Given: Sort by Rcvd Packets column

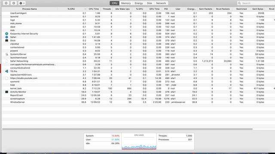Looking at the screenshot, I should pos(223,9).
